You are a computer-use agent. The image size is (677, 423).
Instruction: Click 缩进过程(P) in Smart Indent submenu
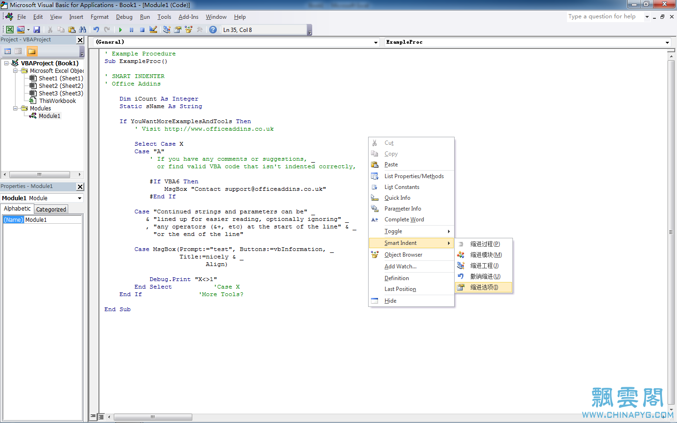pos(484,244)
